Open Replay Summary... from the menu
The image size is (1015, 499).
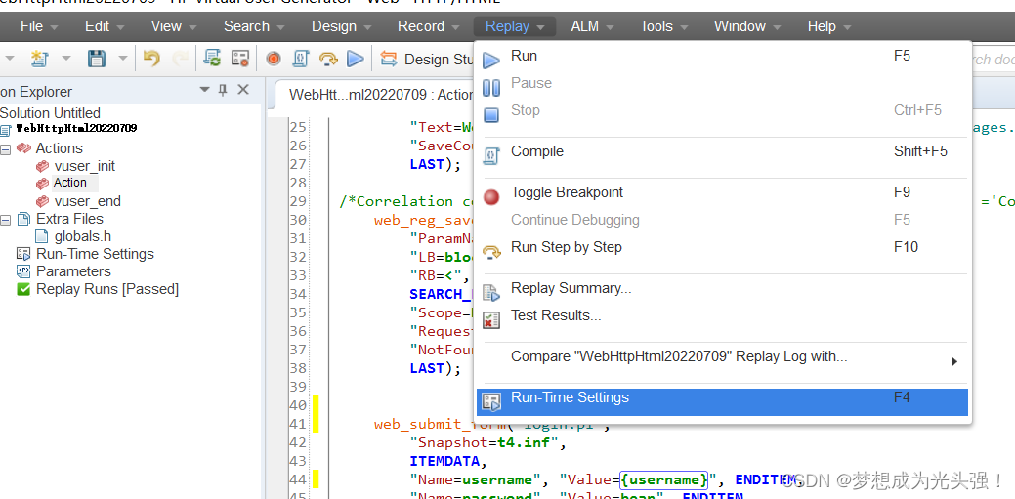tap(722, 289)
